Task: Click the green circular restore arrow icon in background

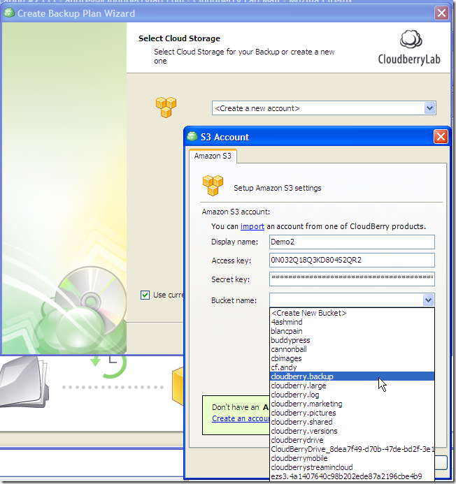Action: tap(109, 367)
